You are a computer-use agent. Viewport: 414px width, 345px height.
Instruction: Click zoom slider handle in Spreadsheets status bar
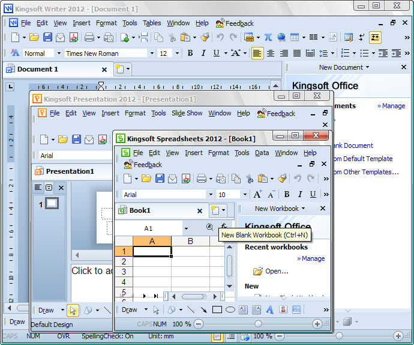[258, 324]
